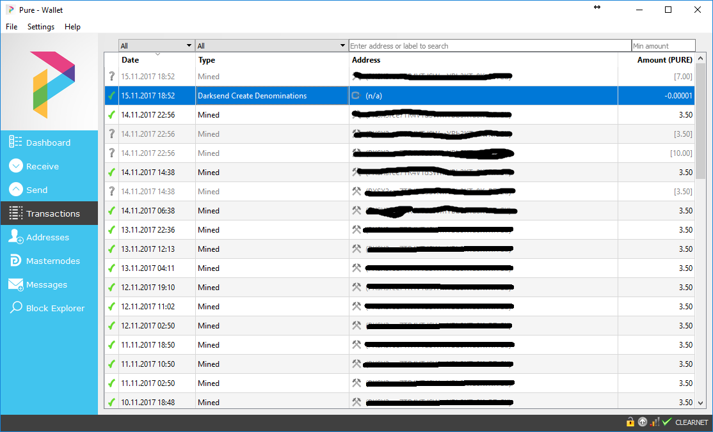713x432 pixels.
Task: Select date "14.11.2017 06:38"
Action: (148, 211)
